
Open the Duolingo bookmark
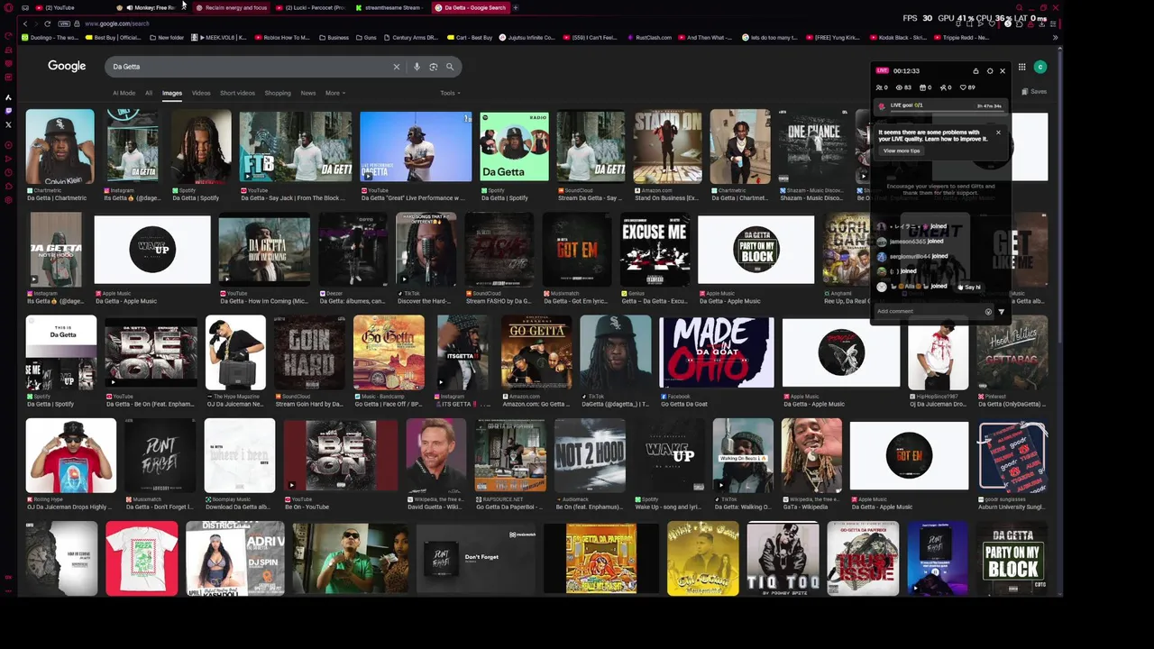coord(50,38)
